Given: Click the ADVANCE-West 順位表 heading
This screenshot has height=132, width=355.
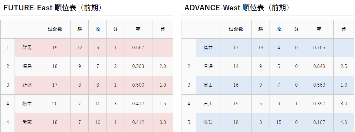Looking at the screenshot, I should (x=237, y=8).
